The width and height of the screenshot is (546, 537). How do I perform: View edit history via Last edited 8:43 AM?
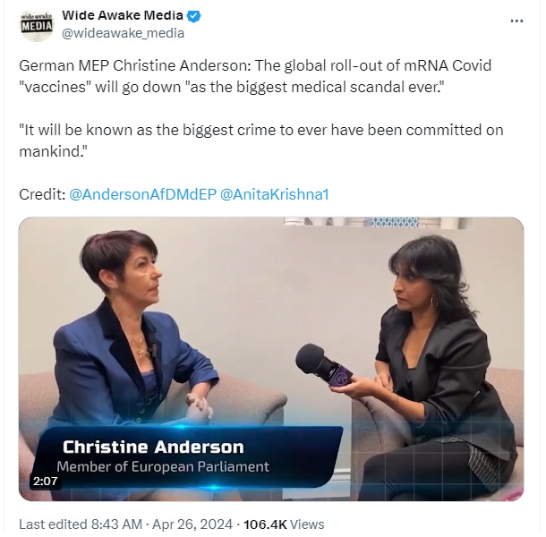point(81,524)
